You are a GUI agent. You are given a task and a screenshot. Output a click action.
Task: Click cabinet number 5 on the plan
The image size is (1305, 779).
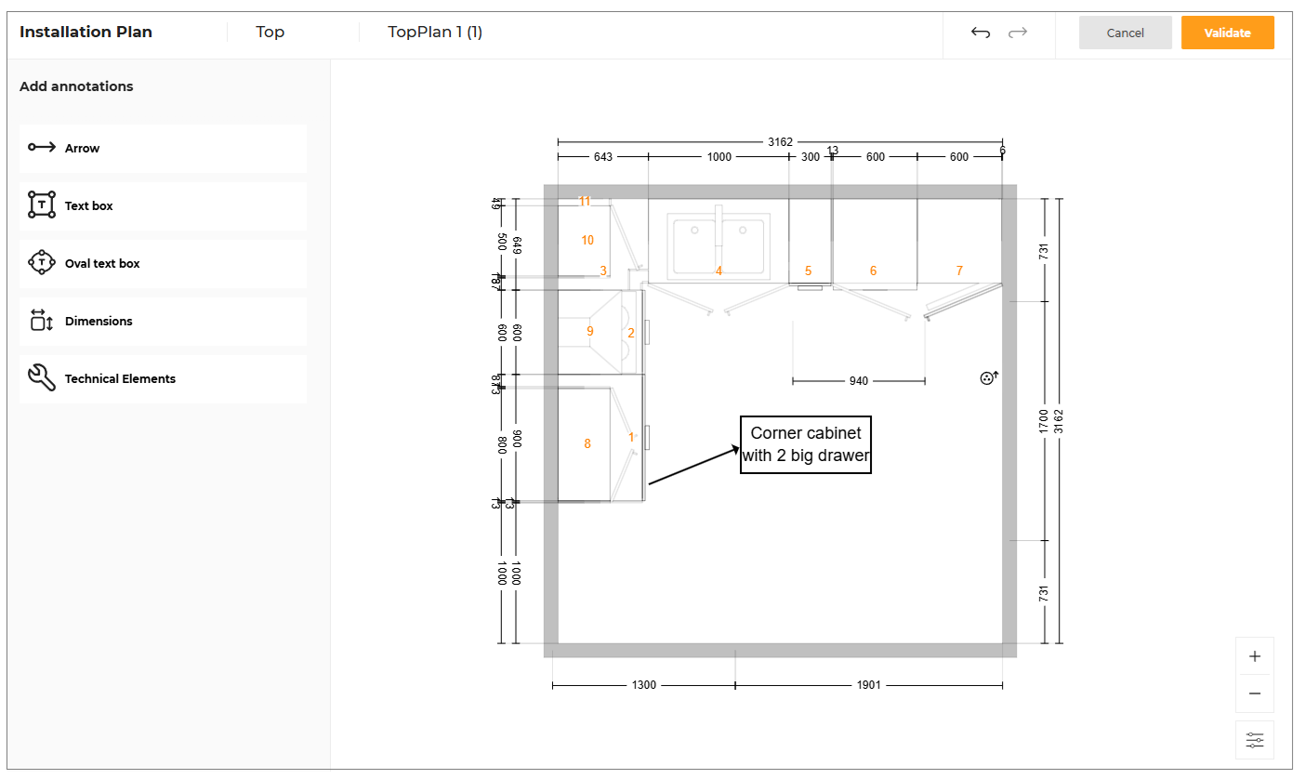(x=808, y=271)
